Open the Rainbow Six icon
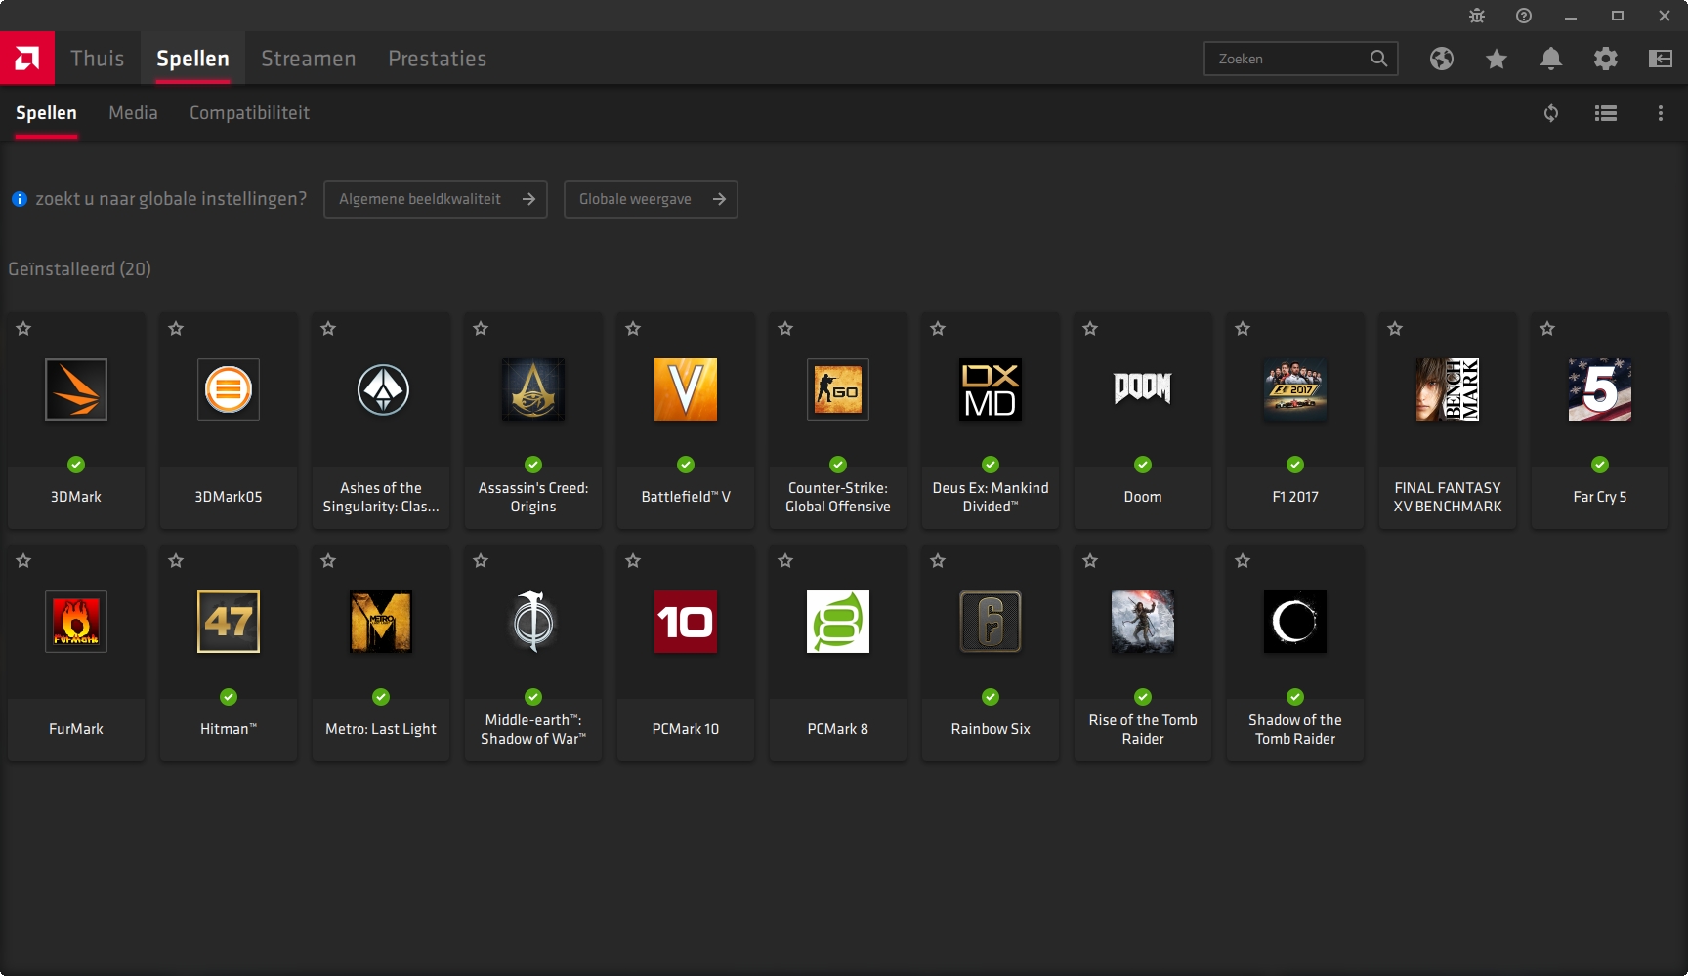This screenshot has width=1688, height=976. (x=991, y=622)
